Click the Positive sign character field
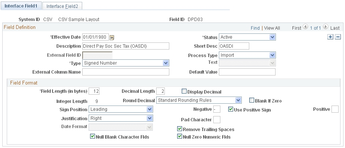Screen dimensions: 345x148 click(x=335, y=109)
